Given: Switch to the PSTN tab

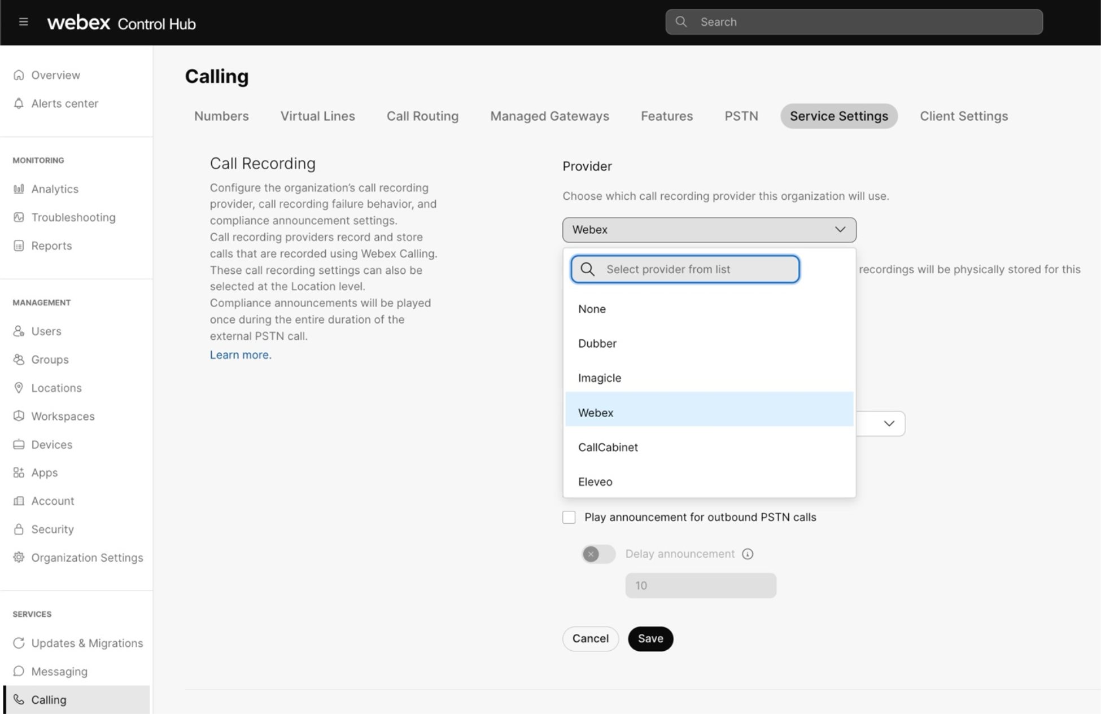Looking at the screenshot, I should pos(741,116).
